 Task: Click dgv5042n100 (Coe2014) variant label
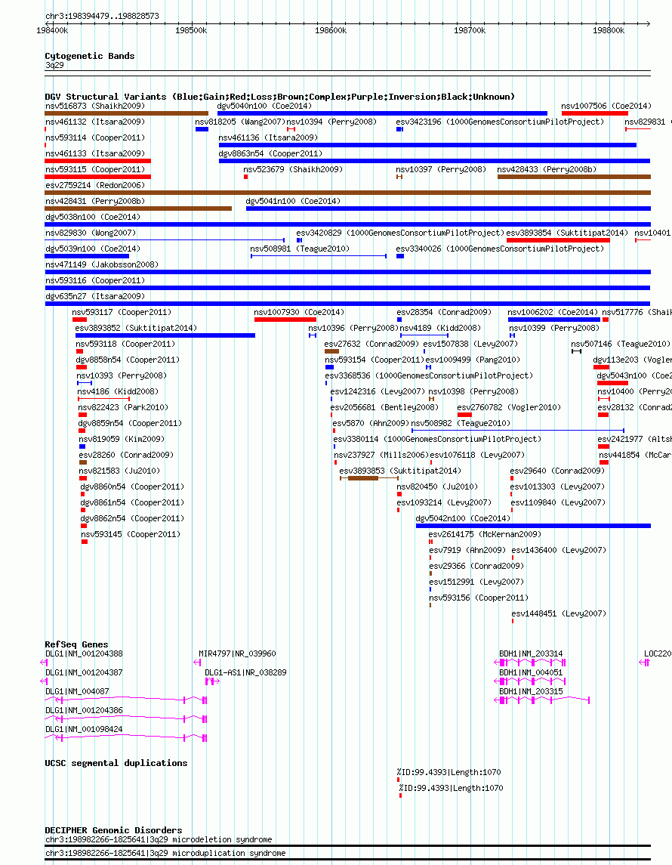pyautogui.click(x=463, y=518)
